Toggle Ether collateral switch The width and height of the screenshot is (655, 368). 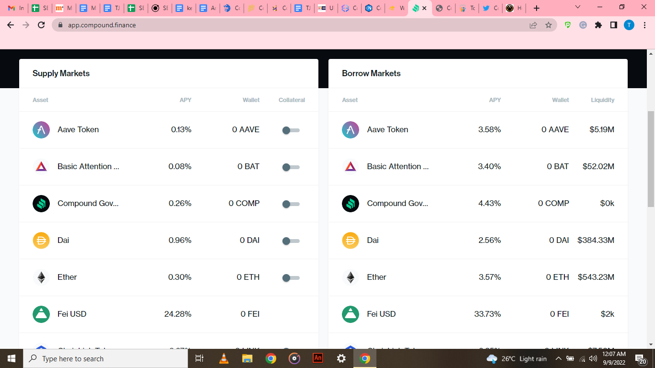coord(291,278)
